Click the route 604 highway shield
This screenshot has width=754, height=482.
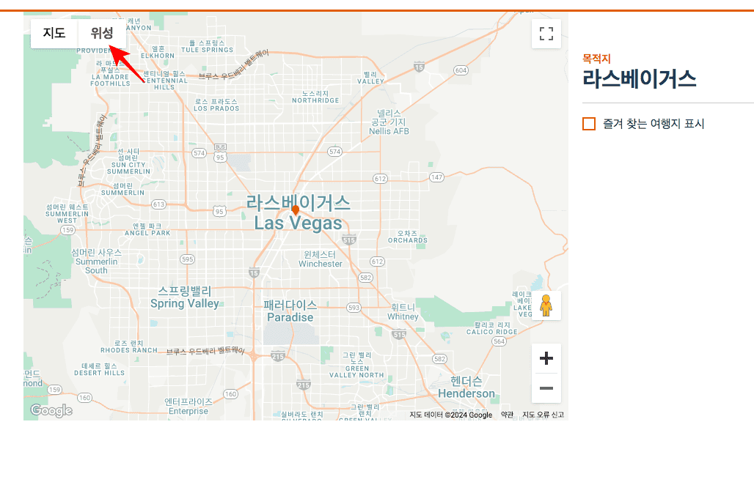461,70
